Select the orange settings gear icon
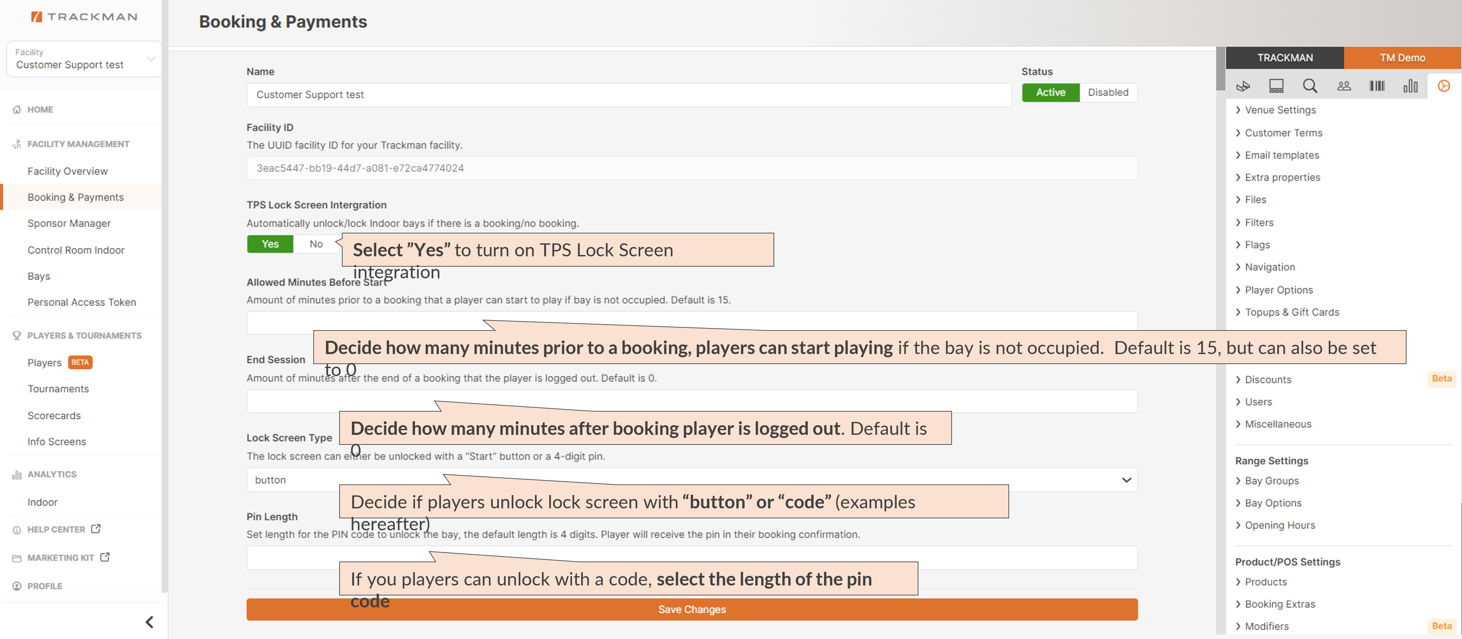The height and width of the screenshot is (639, 1462). tap(1444, 86)
